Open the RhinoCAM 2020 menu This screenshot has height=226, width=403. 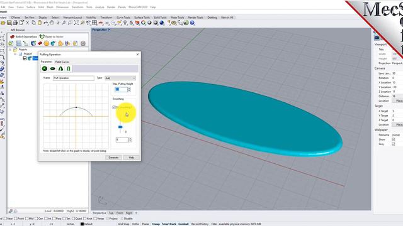(x=138, y=7)
